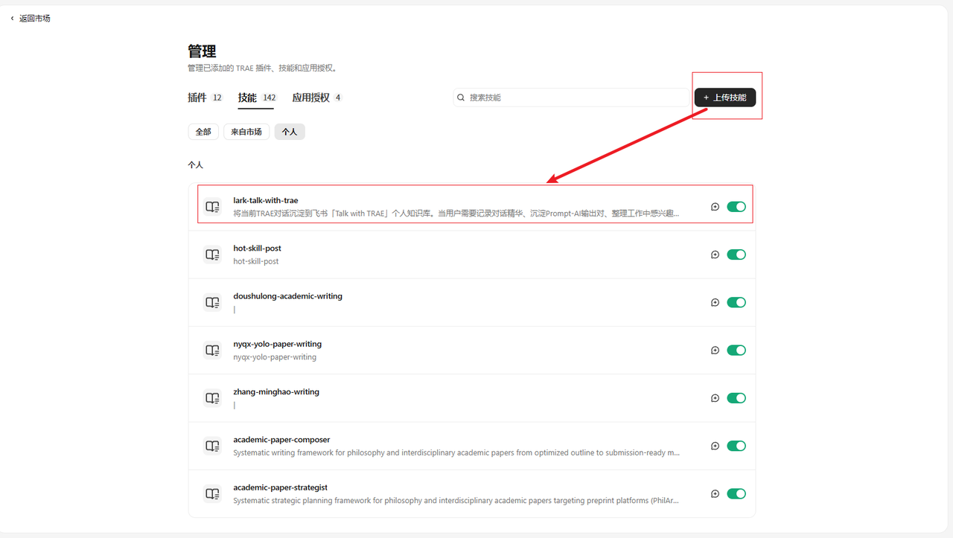This screenshot has width=953, height=538.
Task: Toggle off the academic-paper-composer skill
Action: [736, 446]
